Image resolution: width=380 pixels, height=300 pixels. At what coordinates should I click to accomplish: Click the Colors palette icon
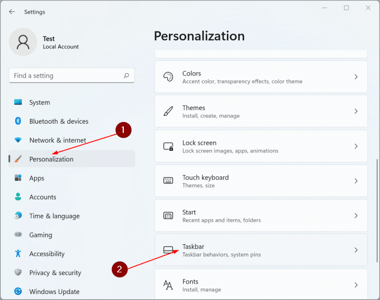(x=168, y=76)
